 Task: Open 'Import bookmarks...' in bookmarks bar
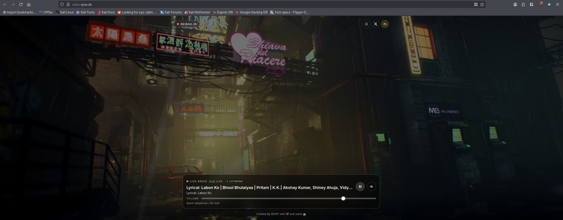[x=19, y=12]
